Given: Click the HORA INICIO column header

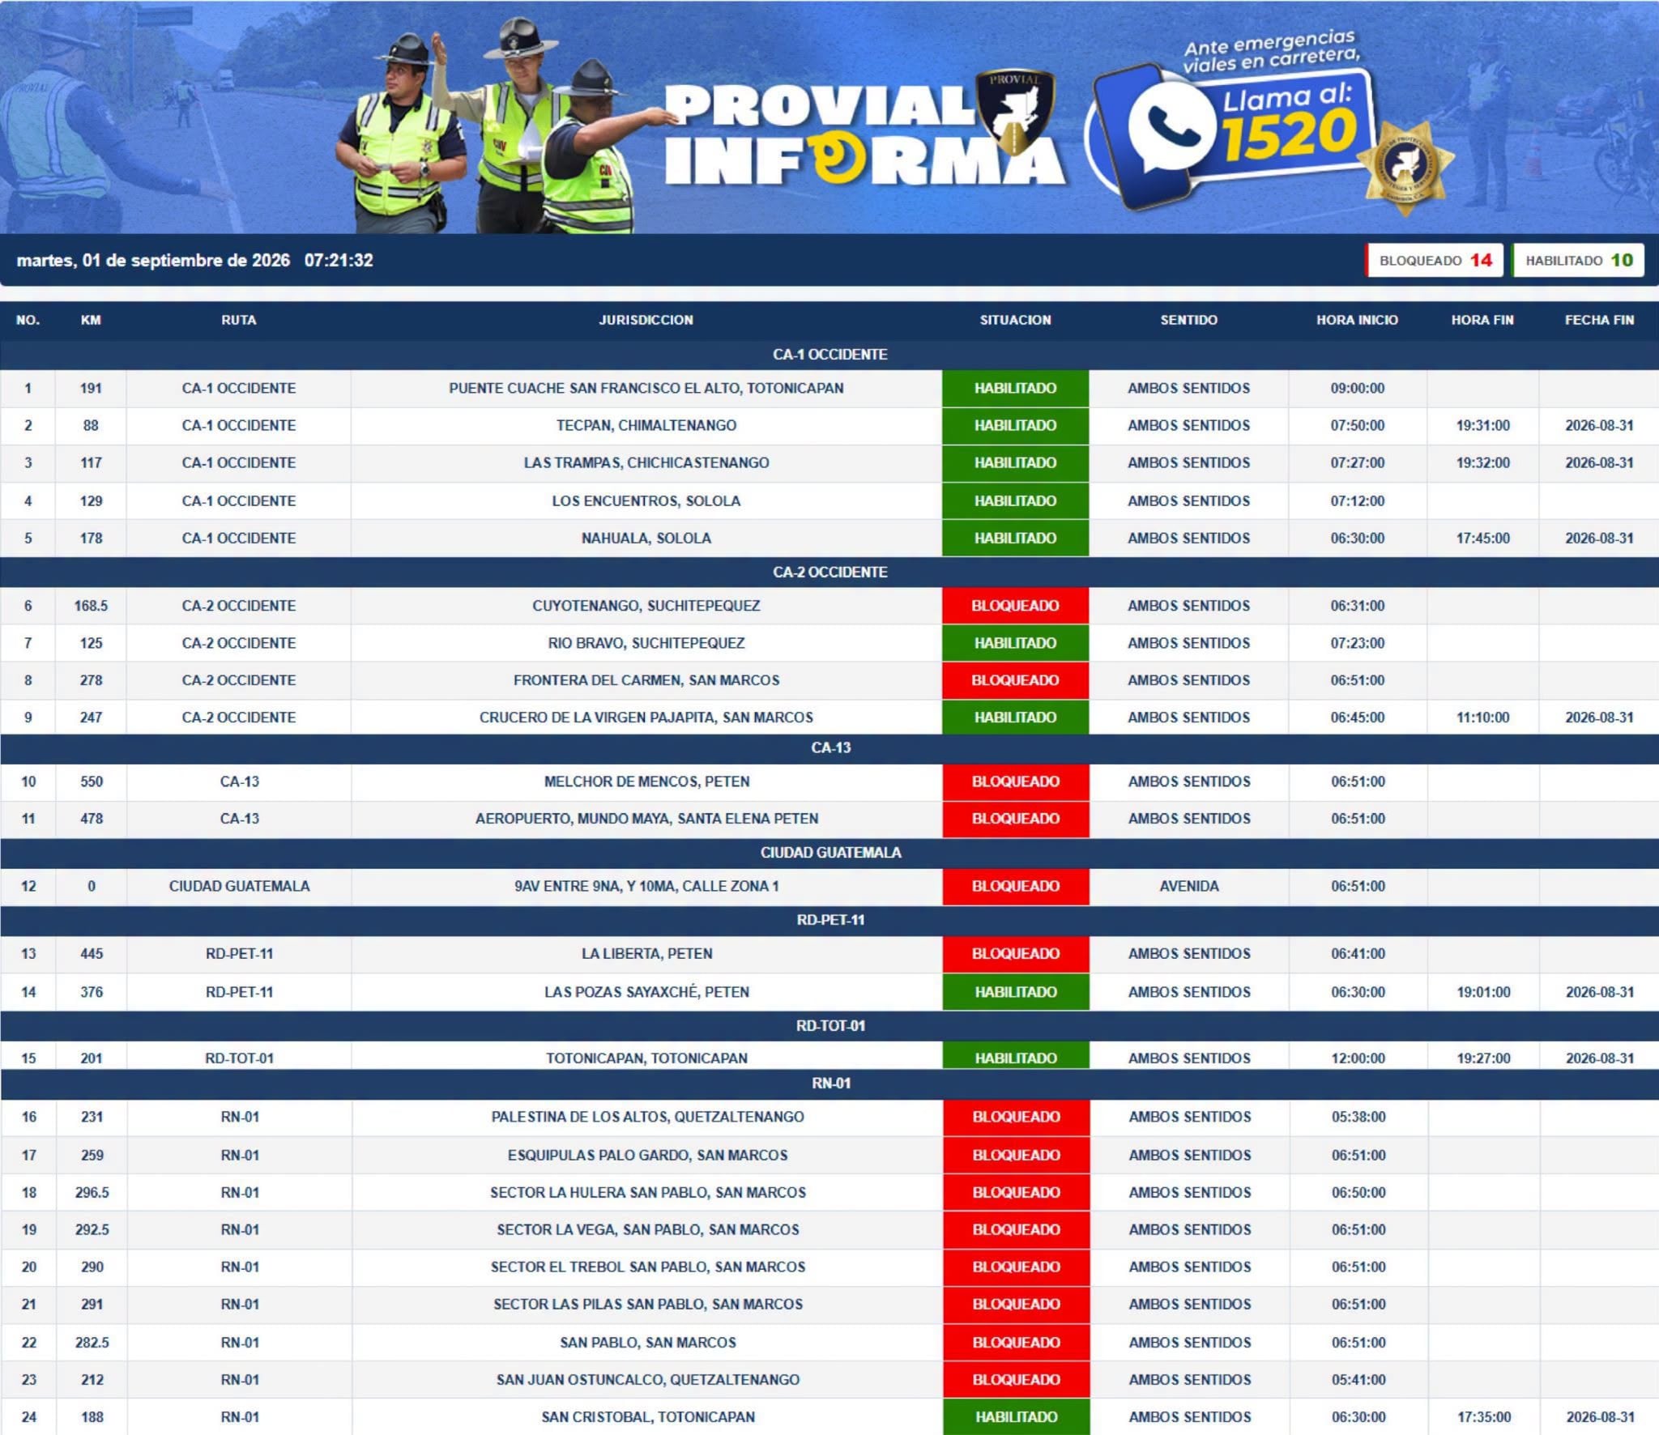Looking at the screenshot, I should [x=1357, y=320].
